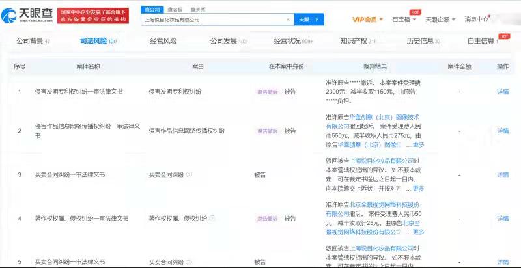
Task: Click 原告撤诉 tag in row 2
Action: pos(268,131)
